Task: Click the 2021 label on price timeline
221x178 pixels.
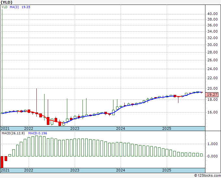Action: tap(5, 128)
